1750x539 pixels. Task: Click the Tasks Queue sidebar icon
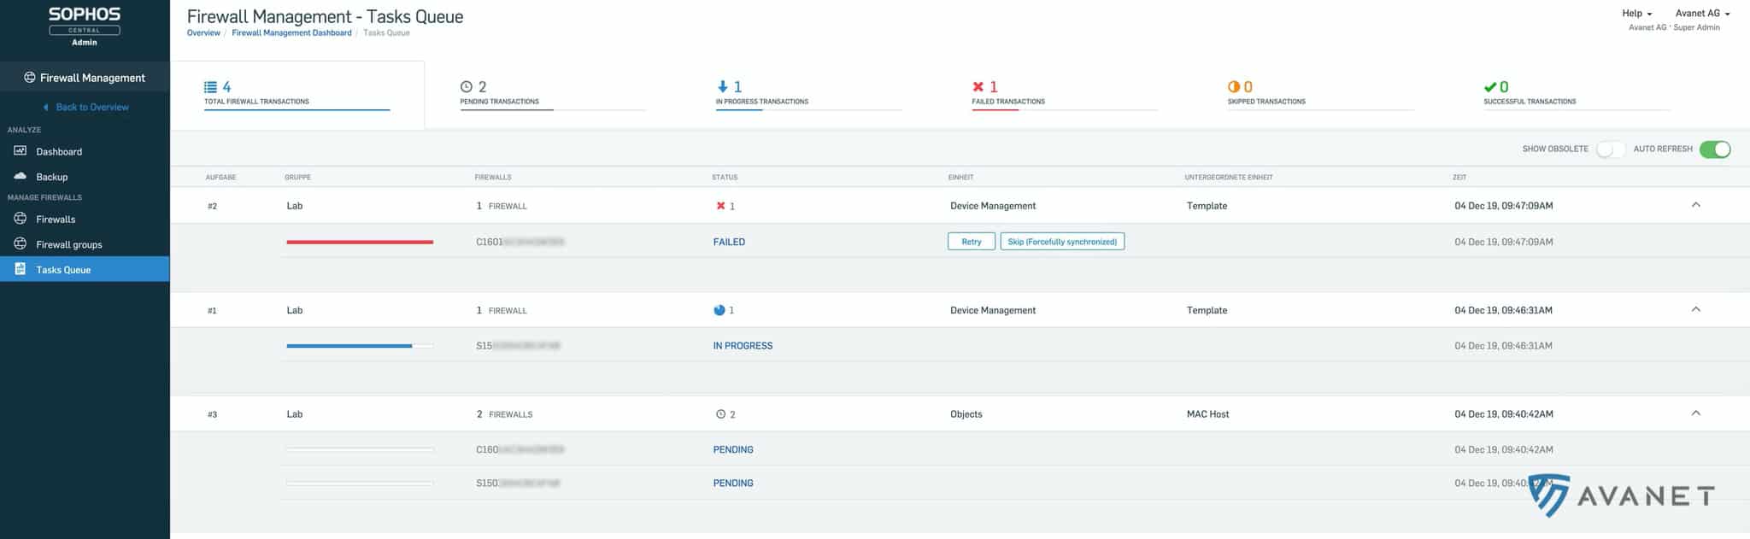coord(21,269)
